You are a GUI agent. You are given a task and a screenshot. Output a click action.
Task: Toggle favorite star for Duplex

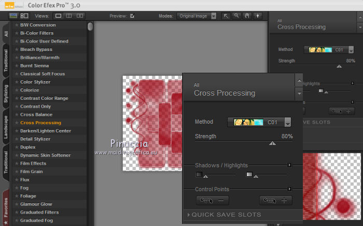pos(17,147)
